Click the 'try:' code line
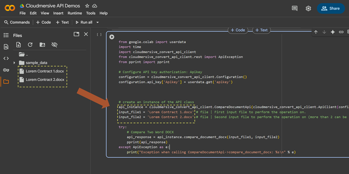Screen dimensions: 349x174 tap(123, 127)
